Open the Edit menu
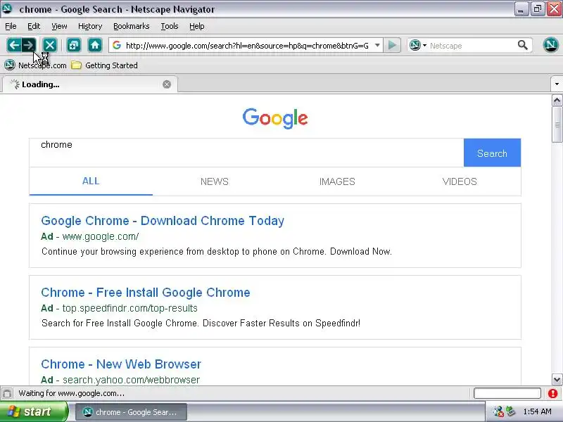The height and width of the screenshot is (422, 563). [x=34, y=26]
